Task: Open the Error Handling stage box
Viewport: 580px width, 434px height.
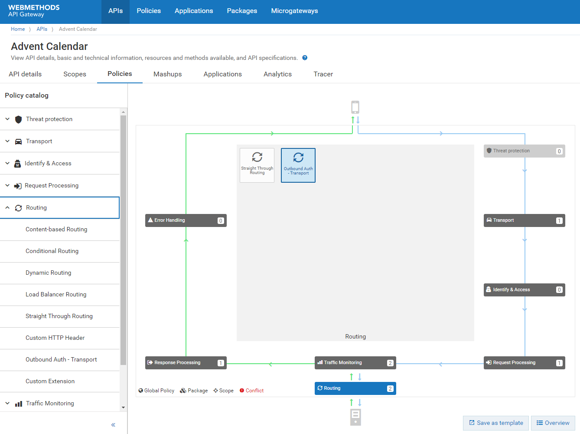Action: pyautogui.click(x=186, y=220)
